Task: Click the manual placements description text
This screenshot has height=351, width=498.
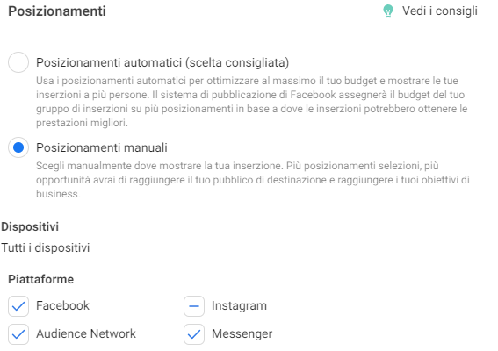Action: click(x=252, y=180)
